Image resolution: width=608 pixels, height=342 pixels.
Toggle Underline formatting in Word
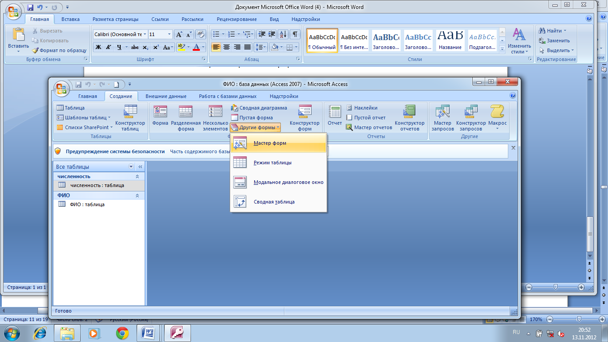[119, 47]
